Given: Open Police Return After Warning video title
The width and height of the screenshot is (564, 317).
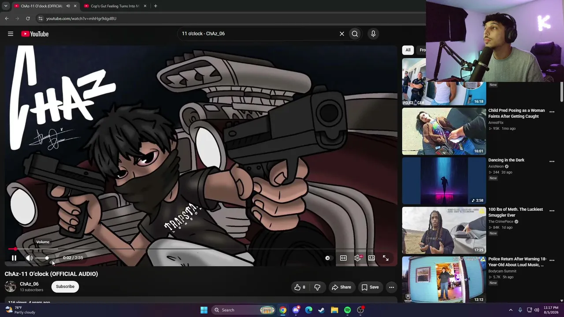Looking at the screenshot, I should coord(517,262).
